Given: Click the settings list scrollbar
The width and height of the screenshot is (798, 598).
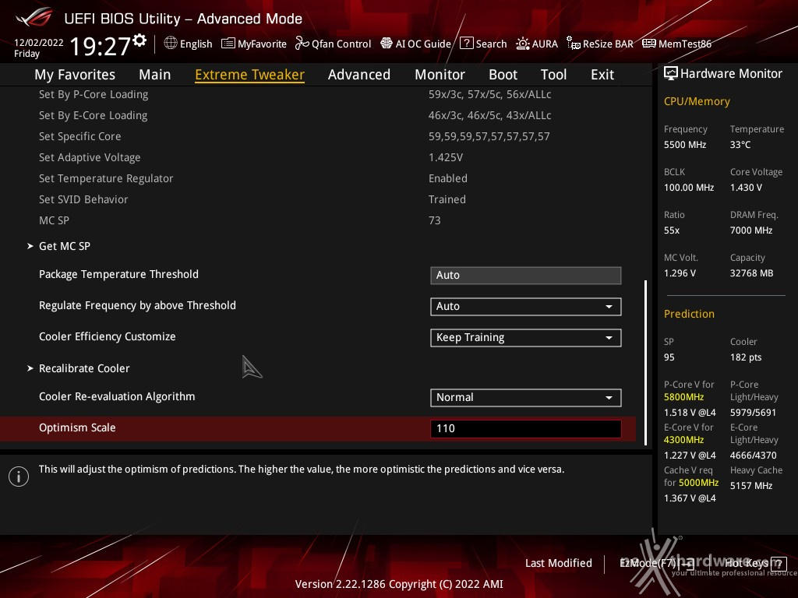Looking at the screenshot, I should point(646,362).
